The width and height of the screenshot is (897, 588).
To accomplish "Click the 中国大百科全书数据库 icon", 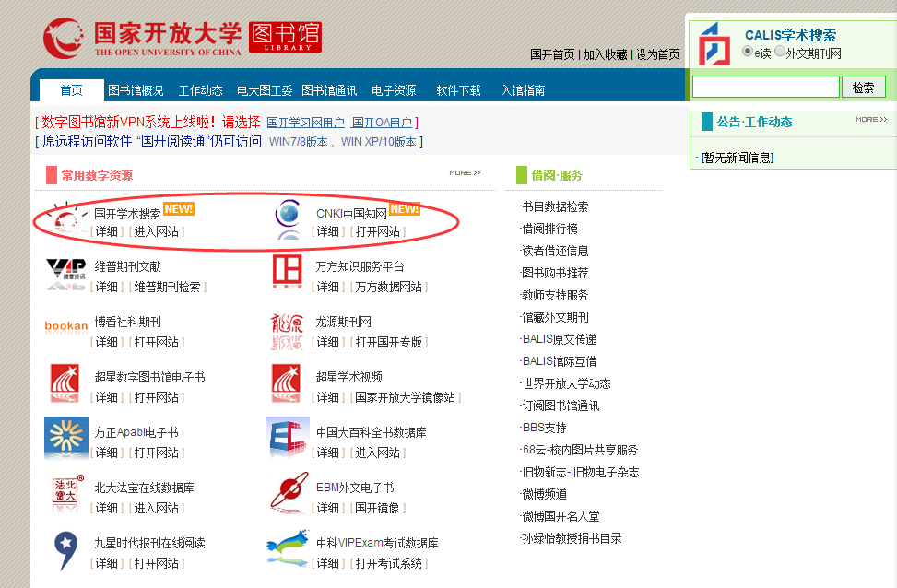I will point(288,438).
